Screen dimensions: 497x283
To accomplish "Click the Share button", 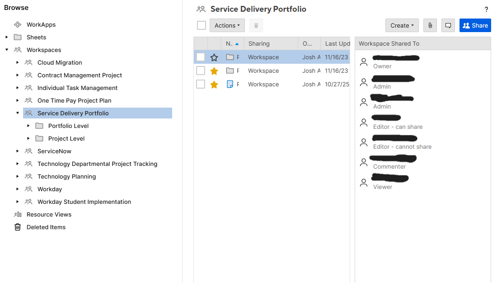I will pyautogui.click(x=475, y=25).
